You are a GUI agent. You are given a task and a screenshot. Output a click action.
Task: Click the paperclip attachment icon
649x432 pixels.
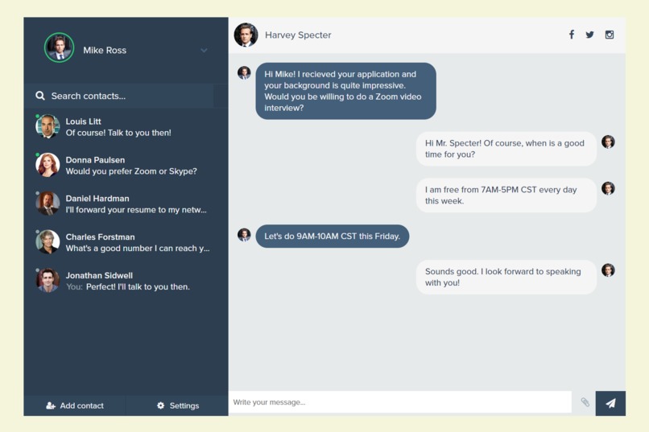585,401
